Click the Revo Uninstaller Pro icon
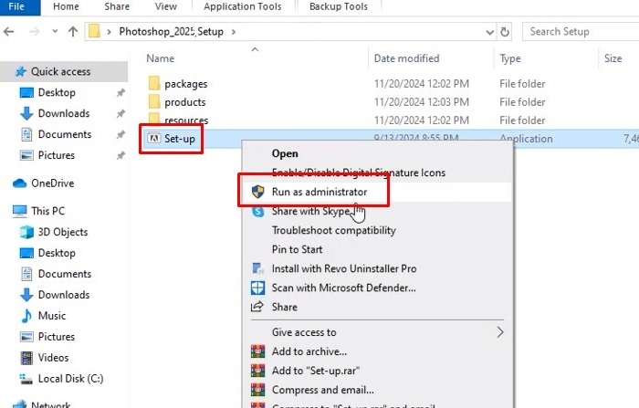Image resolution: width=639 pixels, height=408 pixels. point(257,268)
